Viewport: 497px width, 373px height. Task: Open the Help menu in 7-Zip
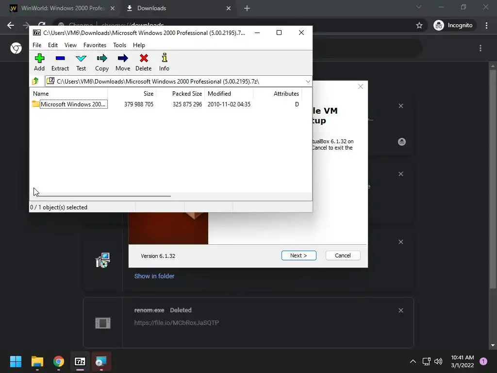pos(139,45)
